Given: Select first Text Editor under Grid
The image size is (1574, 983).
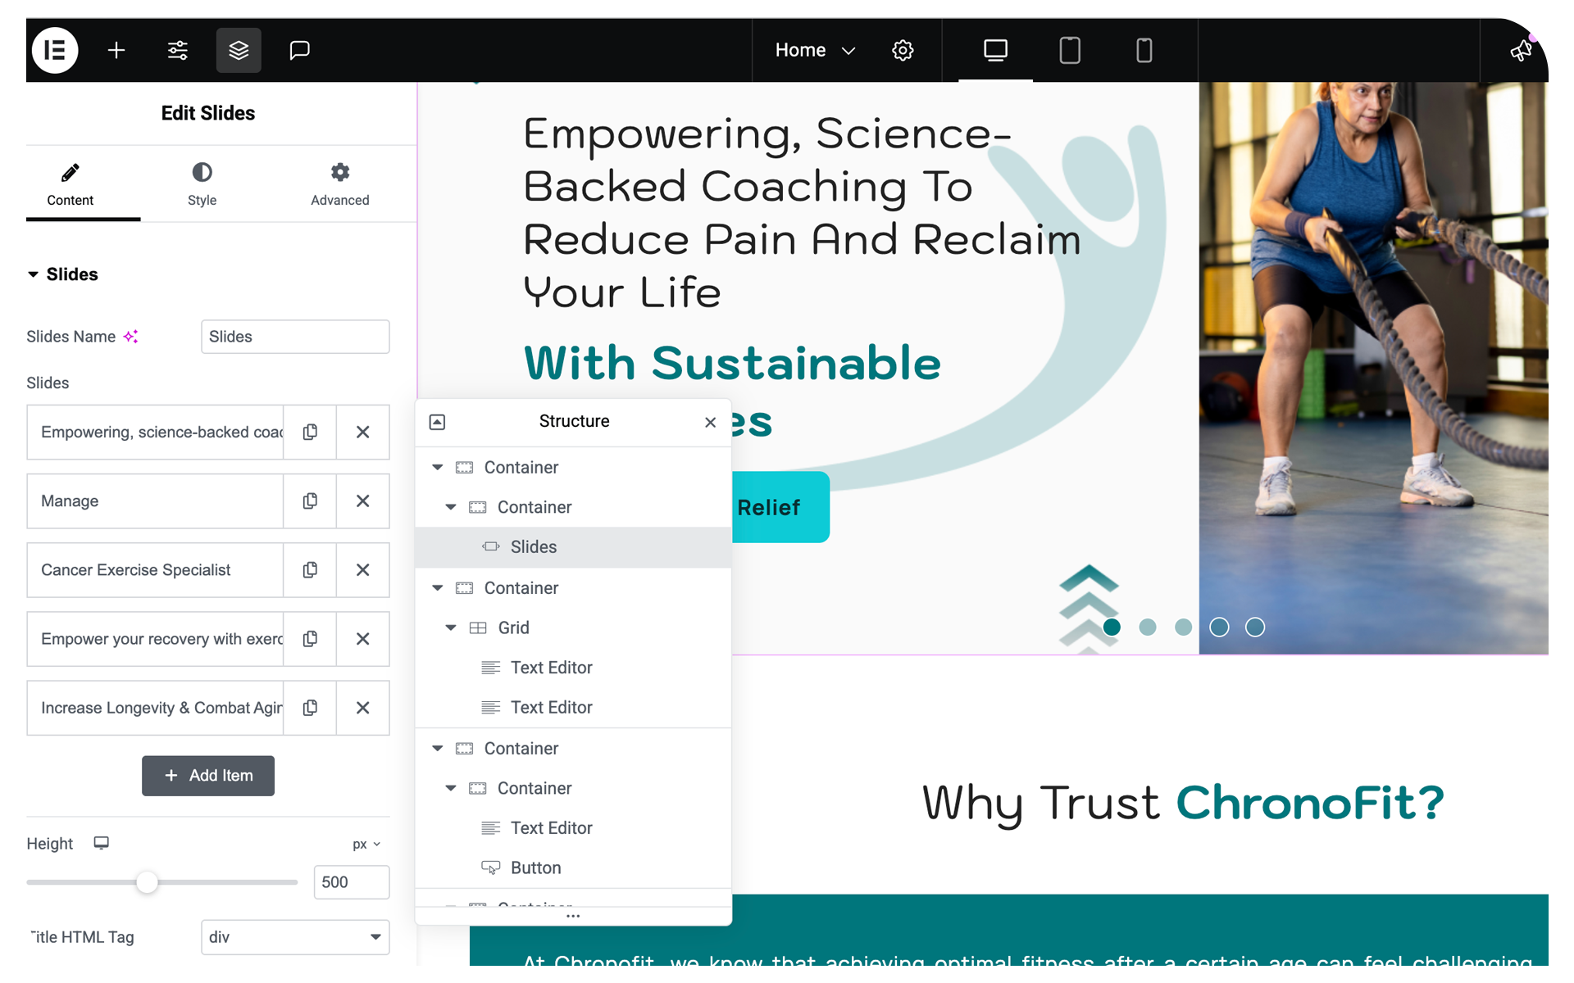Looking at the screenshot, I should click(x=574, y=668).
